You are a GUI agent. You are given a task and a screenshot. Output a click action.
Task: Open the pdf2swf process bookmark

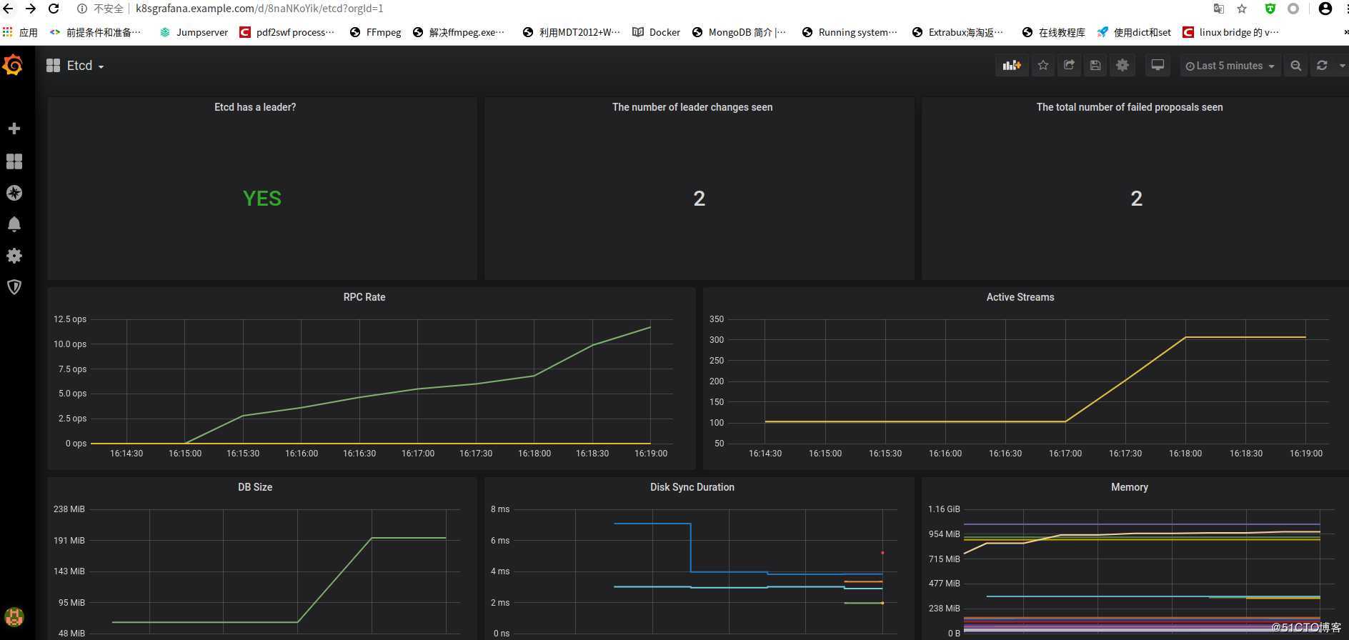tap(287, 32)
